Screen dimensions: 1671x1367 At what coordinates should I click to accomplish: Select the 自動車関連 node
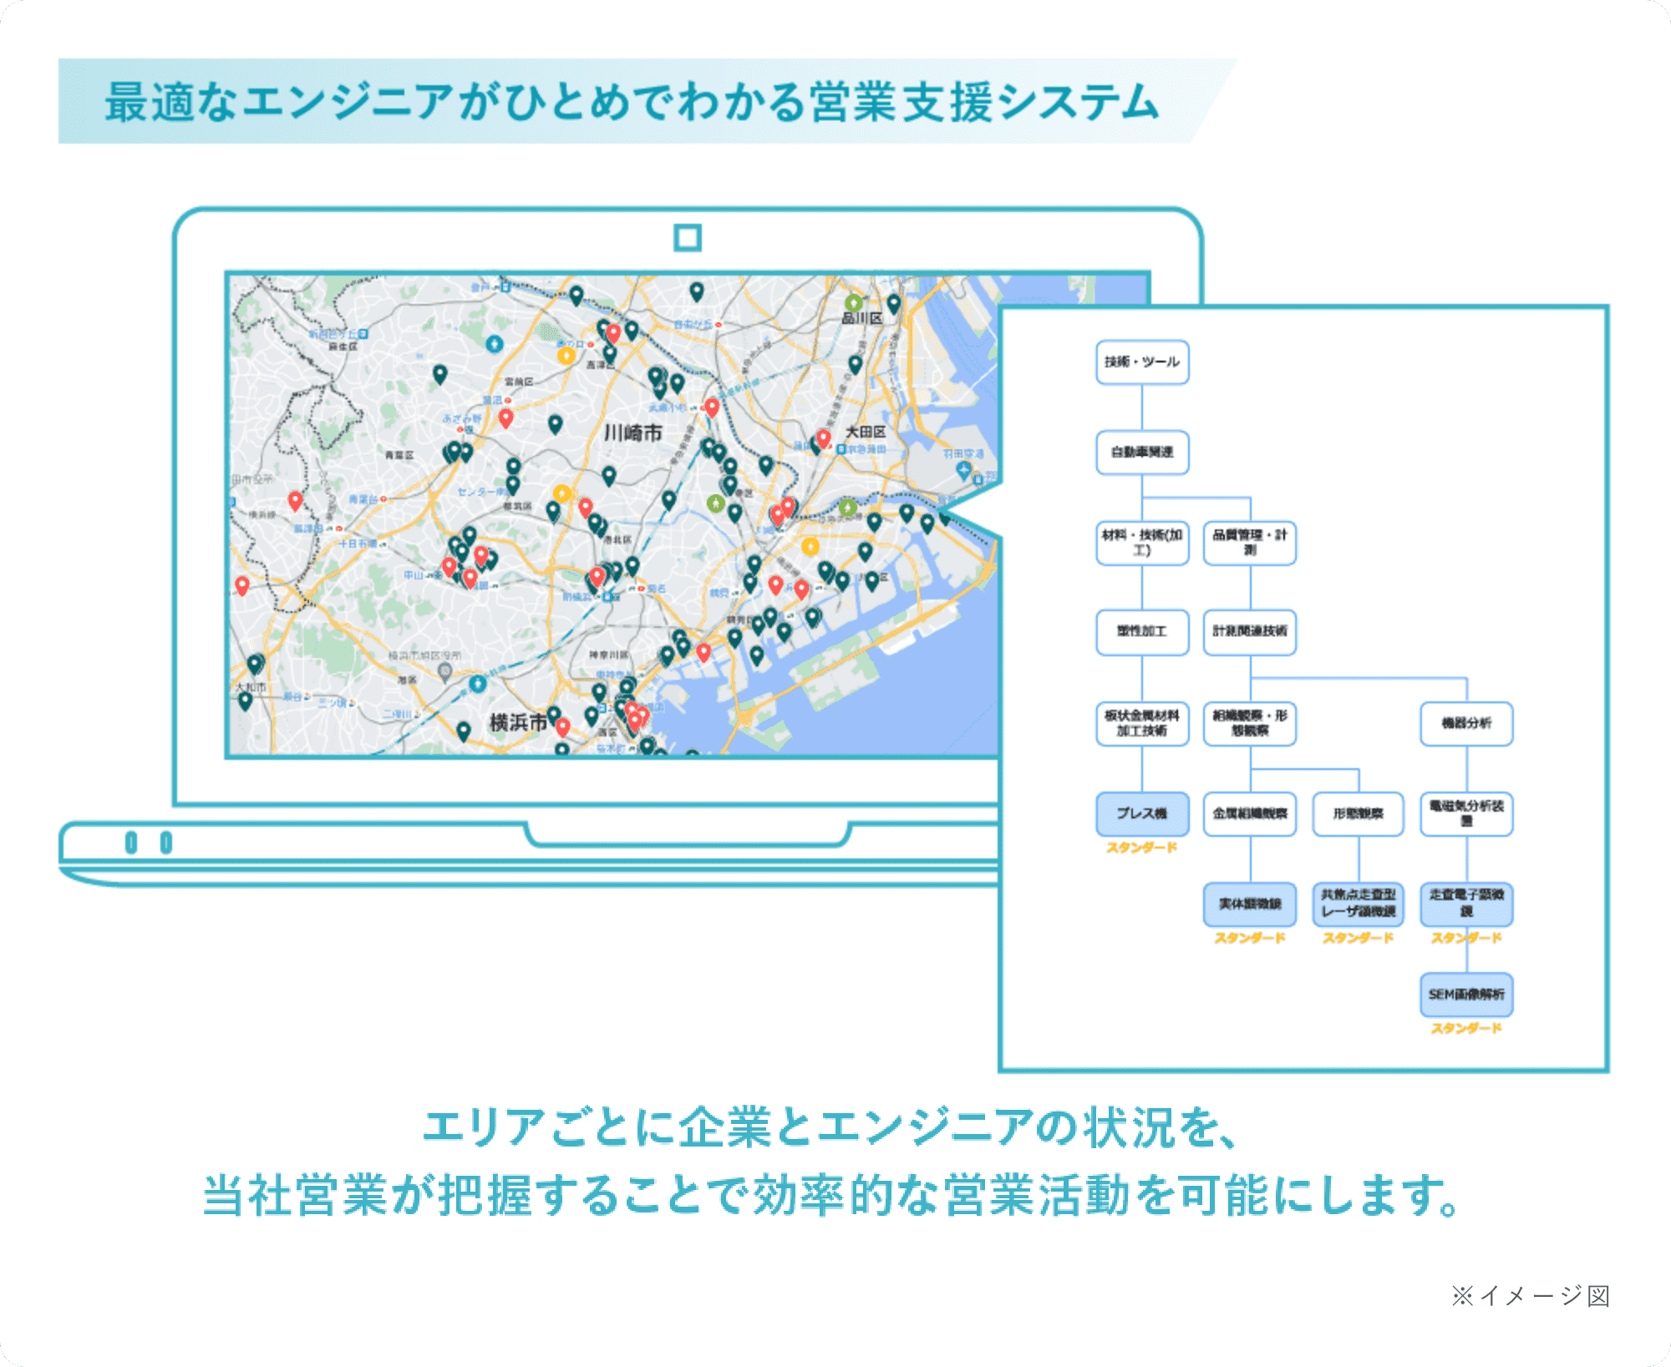pos(1141,452)
